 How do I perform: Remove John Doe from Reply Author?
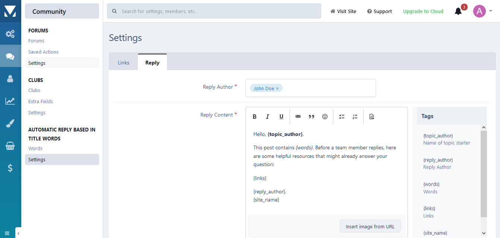pos(278,89)
